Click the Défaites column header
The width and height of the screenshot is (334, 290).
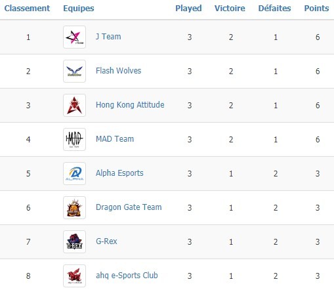274,9
